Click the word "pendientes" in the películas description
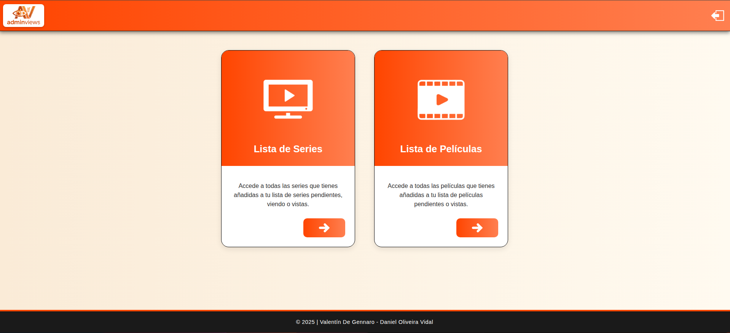Image resolution: width=730 pixels, height=333 pixels. [429, 204]
